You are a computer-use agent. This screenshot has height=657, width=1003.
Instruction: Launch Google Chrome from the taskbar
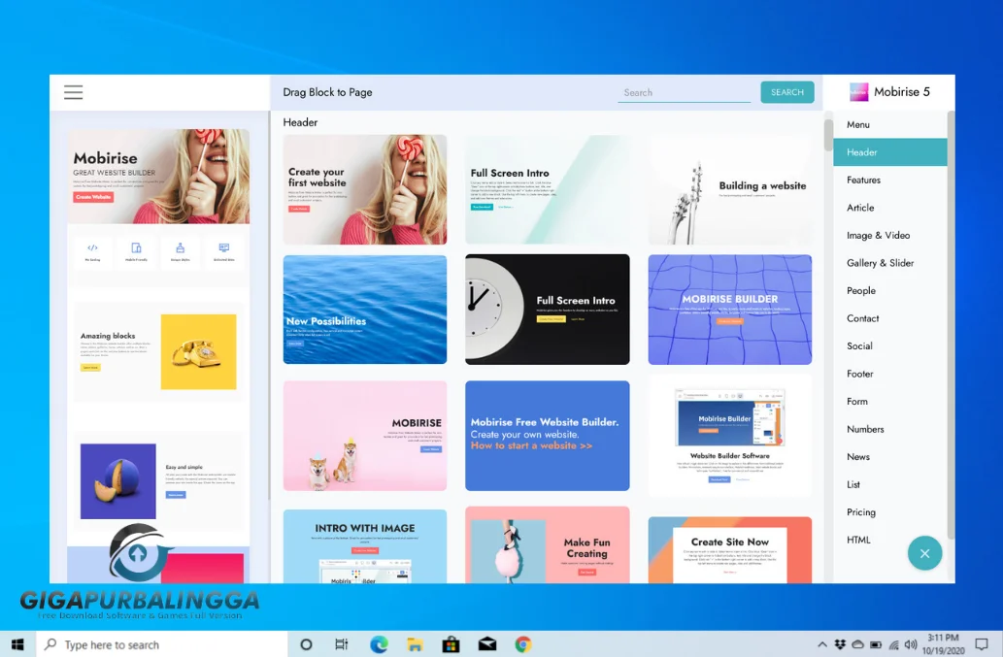[x=522, y=644]
